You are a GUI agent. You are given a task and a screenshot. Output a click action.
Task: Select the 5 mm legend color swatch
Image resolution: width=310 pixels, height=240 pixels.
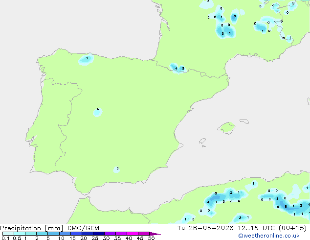pos(53,234)
